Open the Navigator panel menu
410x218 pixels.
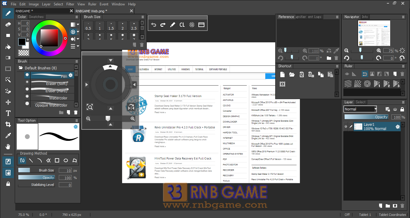coord(403,17)
